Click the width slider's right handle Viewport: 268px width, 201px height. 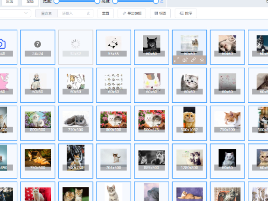(x=97, y=1)
